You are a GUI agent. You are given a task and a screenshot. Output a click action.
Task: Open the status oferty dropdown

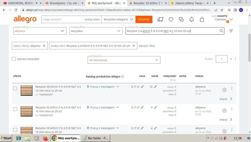[40, 31]
